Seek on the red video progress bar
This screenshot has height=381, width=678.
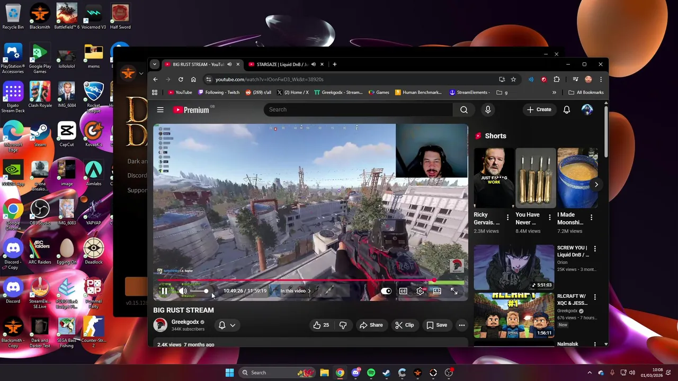tap(310, 280)
